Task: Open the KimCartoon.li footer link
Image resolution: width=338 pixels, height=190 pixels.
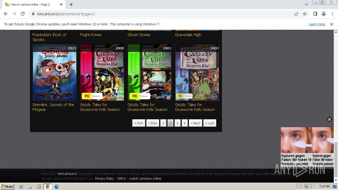Action: (x=67, y=174)
